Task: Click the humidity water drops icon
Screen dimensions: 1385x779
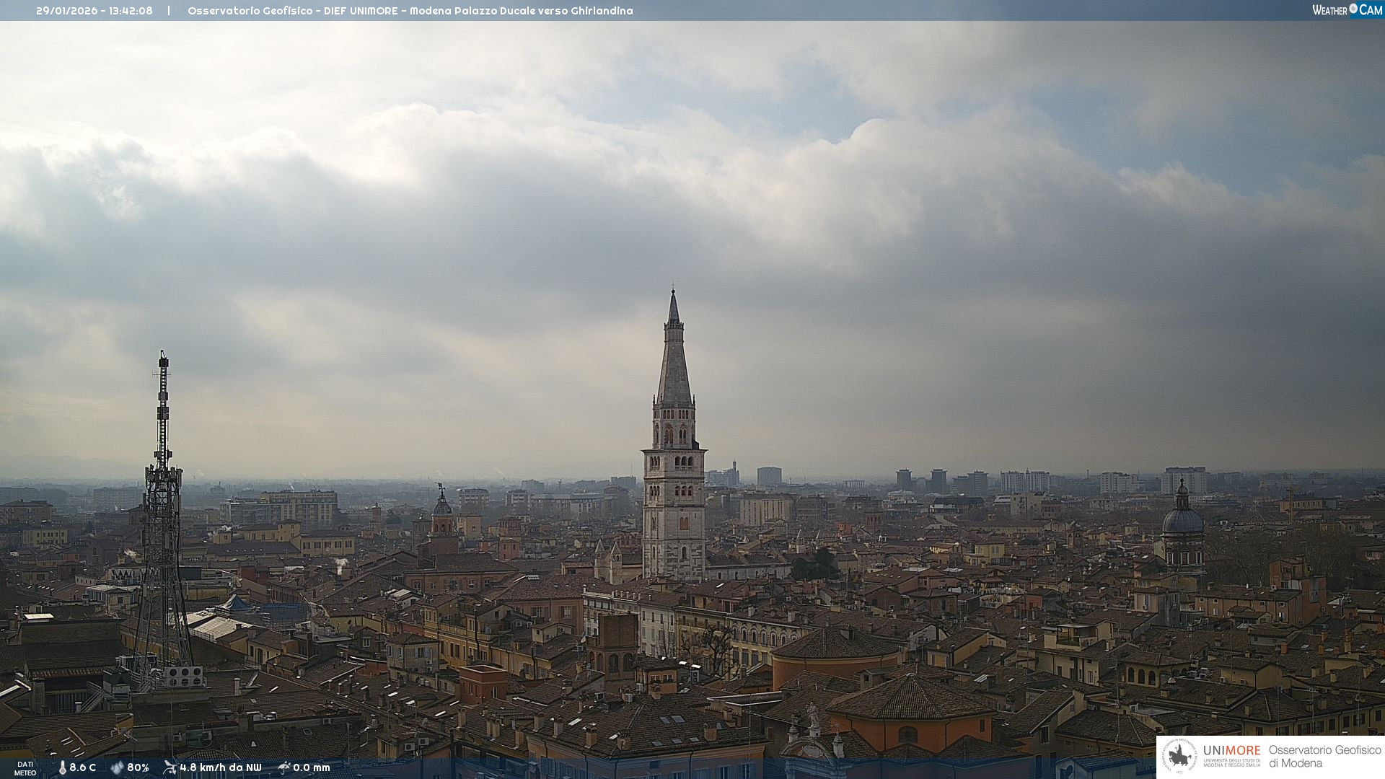Action: pos(117,767)
